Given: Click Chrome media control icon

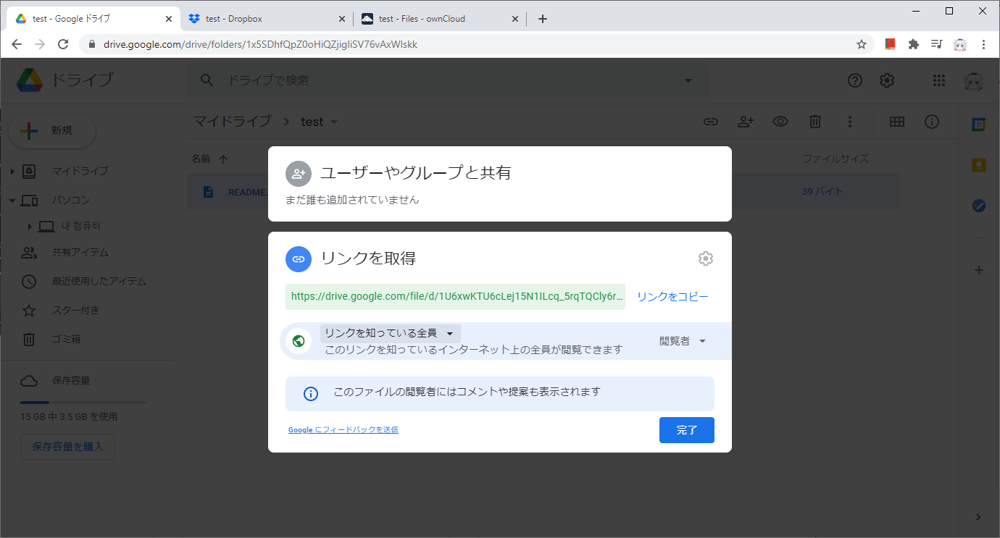Looking at the screenshot, I should [936, 44].
